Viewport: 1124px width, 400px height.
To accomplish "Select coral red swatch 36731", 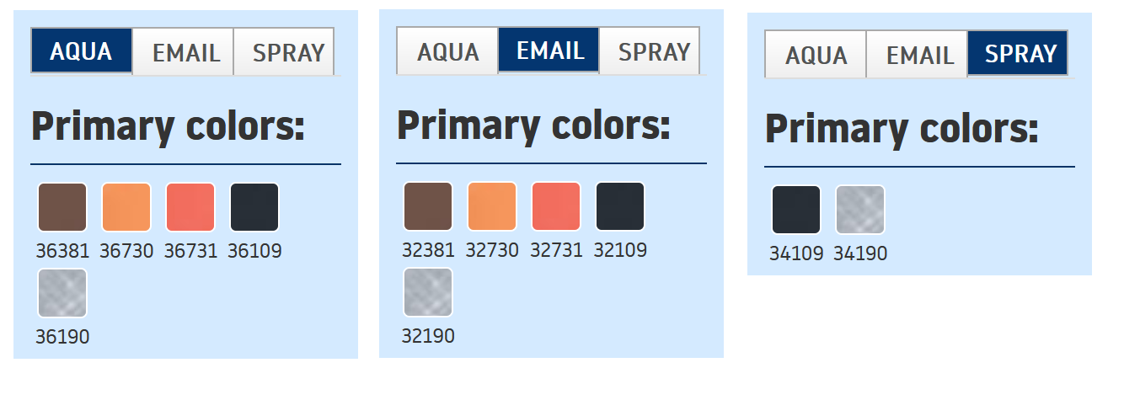I will [190, 207].
